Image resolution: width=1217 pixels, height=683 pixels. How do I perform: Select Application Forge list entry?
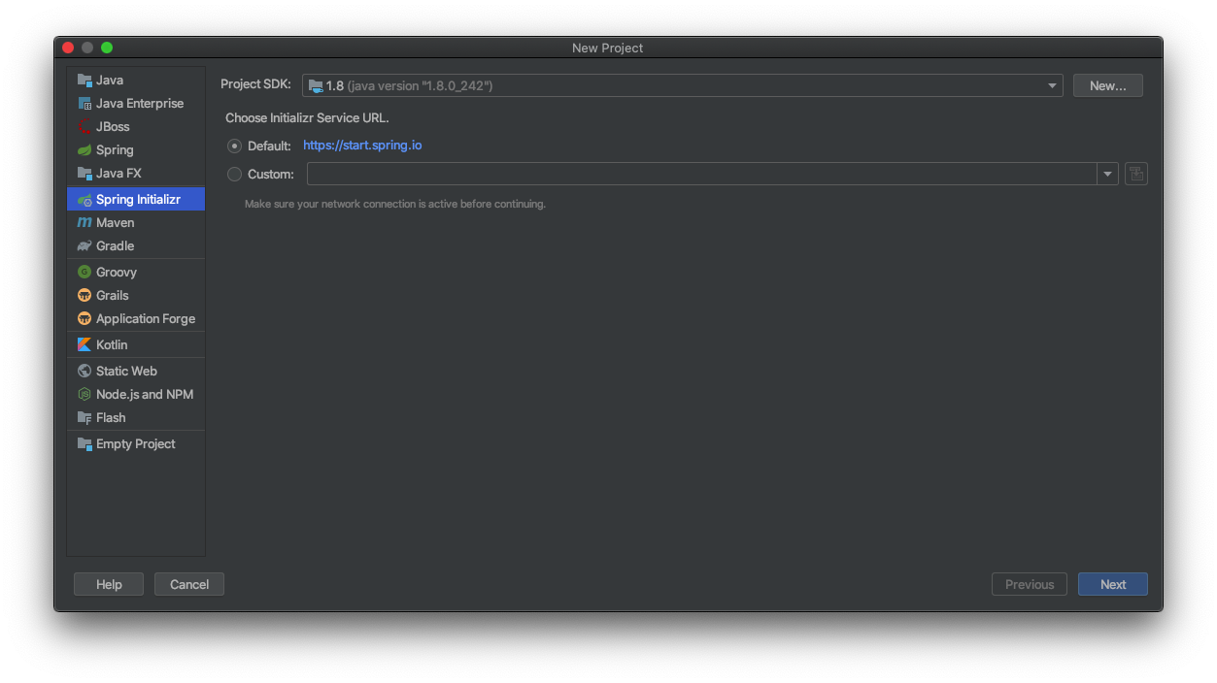point(136,318)
